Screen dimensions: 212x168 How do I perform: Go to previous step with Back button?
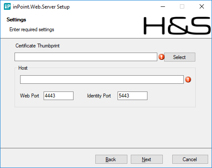click(111, 159)
